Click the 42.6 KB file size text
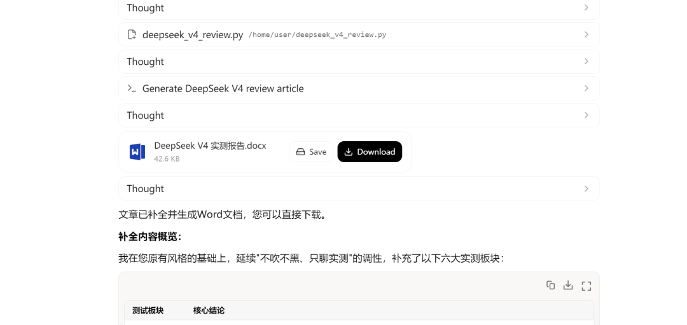Image resolution: width=687 pixels, height=325 pixels. [x=167, y=159]
